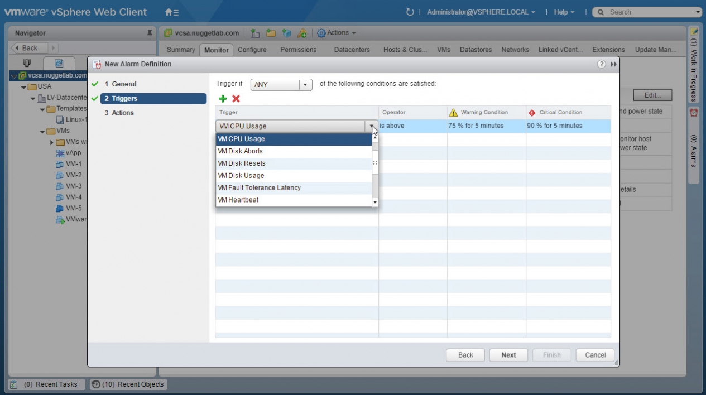Click the Work In Progress sidebar icon

[x=694, y=32]
